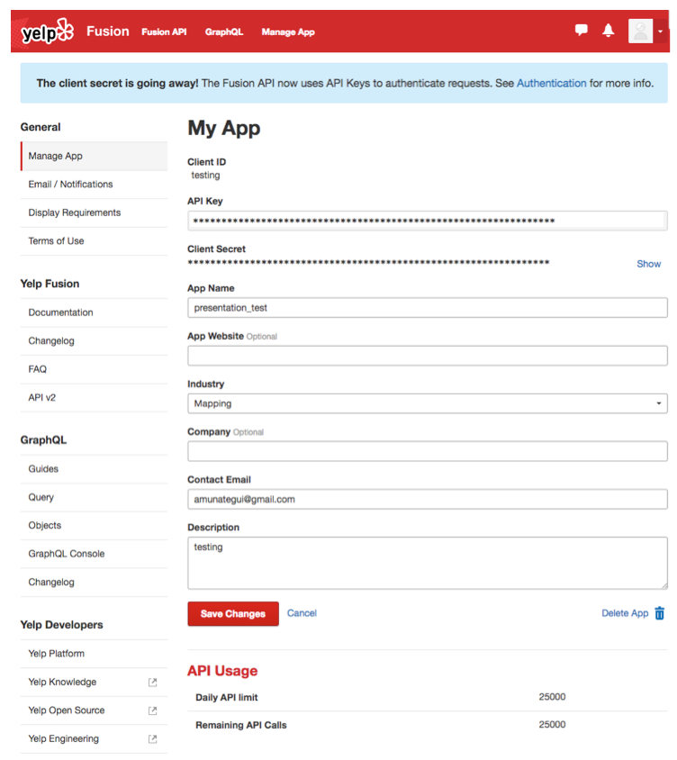Click the masked API Key field

click(428, 221)
